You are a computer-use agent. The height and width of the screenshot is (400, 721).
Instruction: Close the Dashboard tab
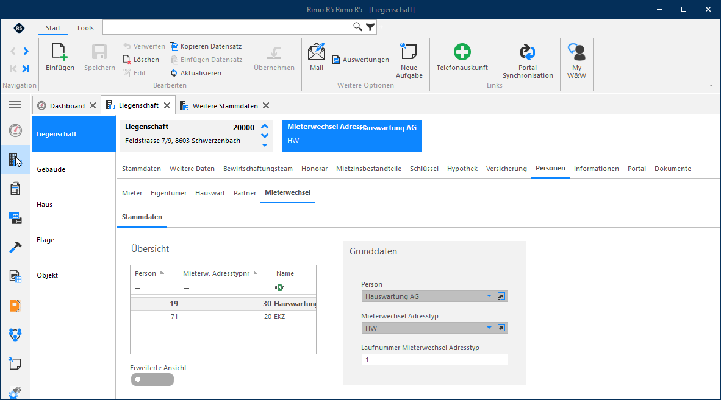(93, 105)
